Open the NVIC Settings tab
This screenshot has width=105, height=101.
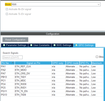(x=62, y=45)
